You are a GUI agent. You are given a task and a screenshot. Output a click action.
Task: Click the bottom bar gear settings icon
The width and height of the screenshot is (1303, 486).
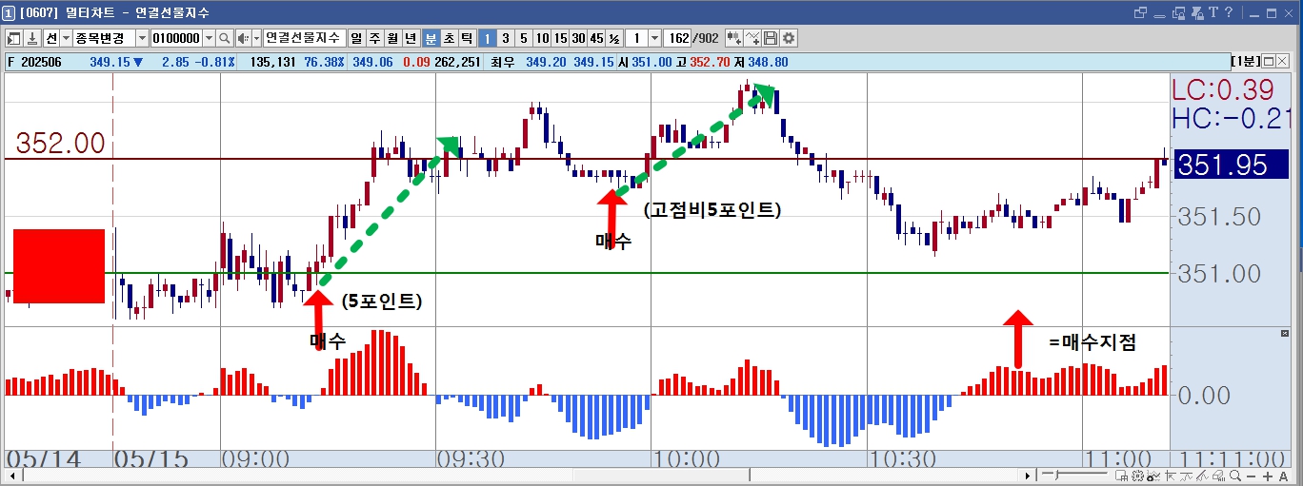coord(1137,476)
